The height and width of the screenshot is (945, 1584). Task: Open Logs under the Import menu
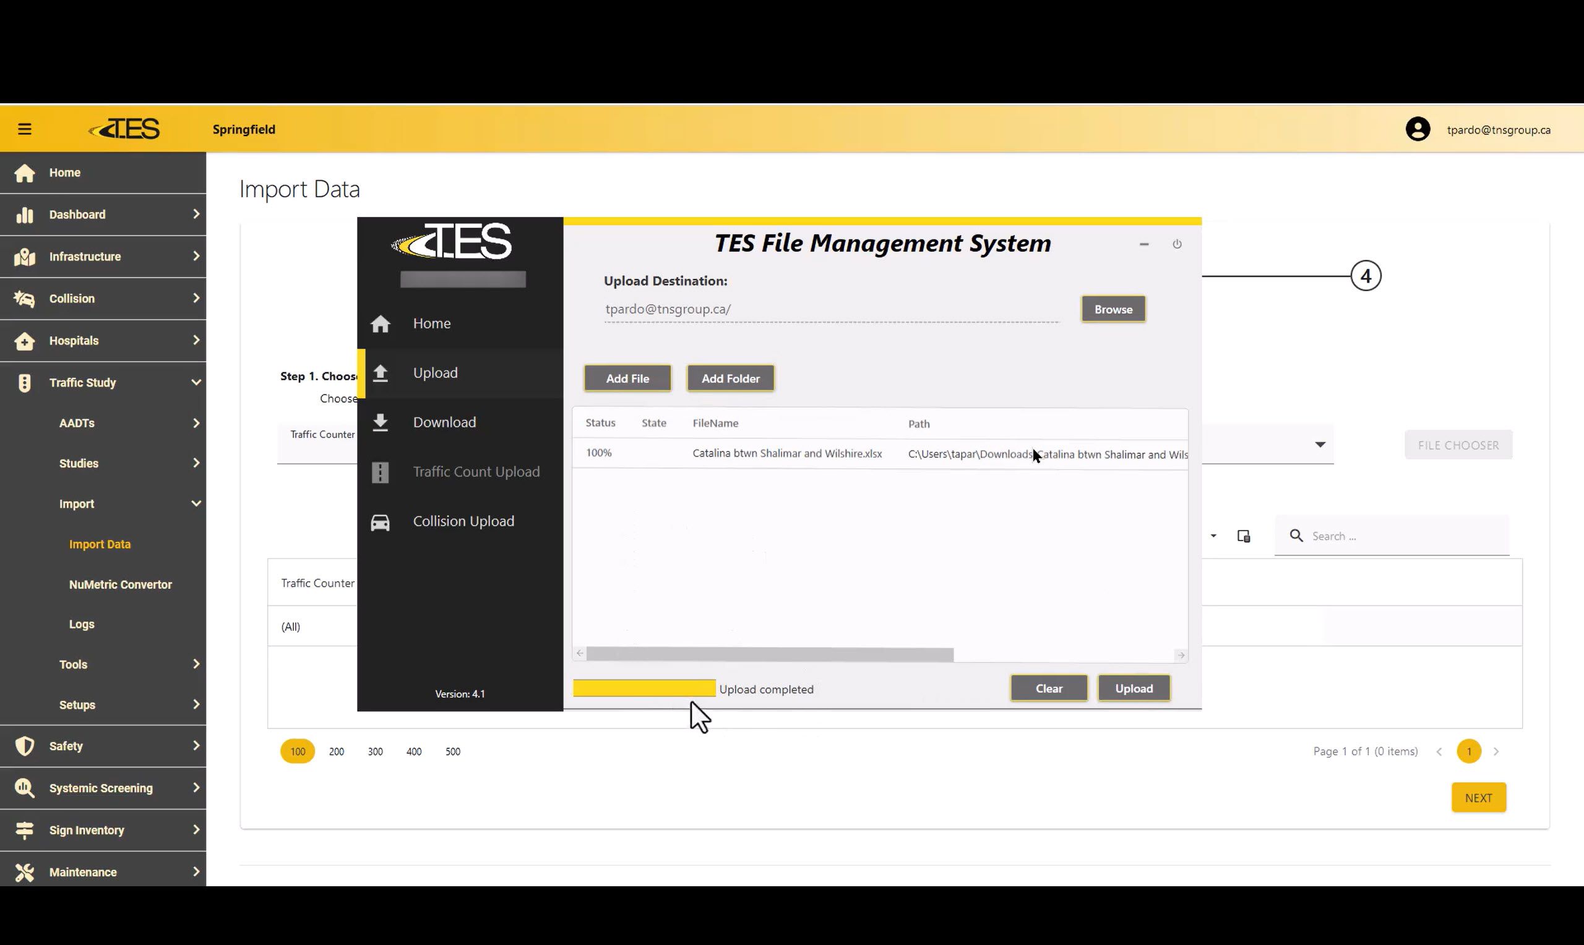coord(82,624)
